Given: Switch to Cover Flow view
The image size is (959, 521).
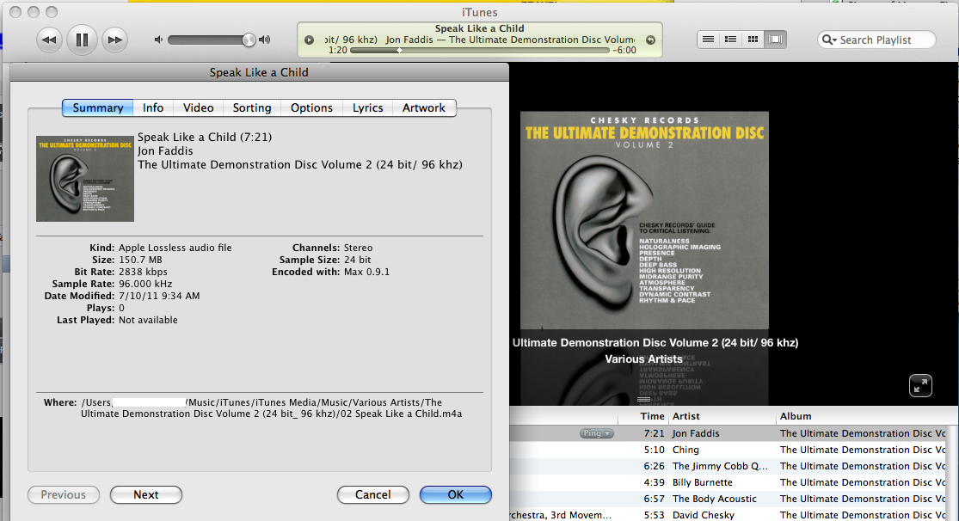Looking at the screenshot, I should point(775,40).
